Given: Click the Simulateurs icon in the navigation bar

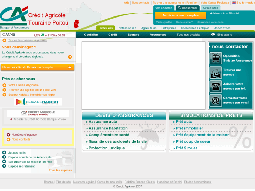Looking at the screenshot, I should pos(213,34).
